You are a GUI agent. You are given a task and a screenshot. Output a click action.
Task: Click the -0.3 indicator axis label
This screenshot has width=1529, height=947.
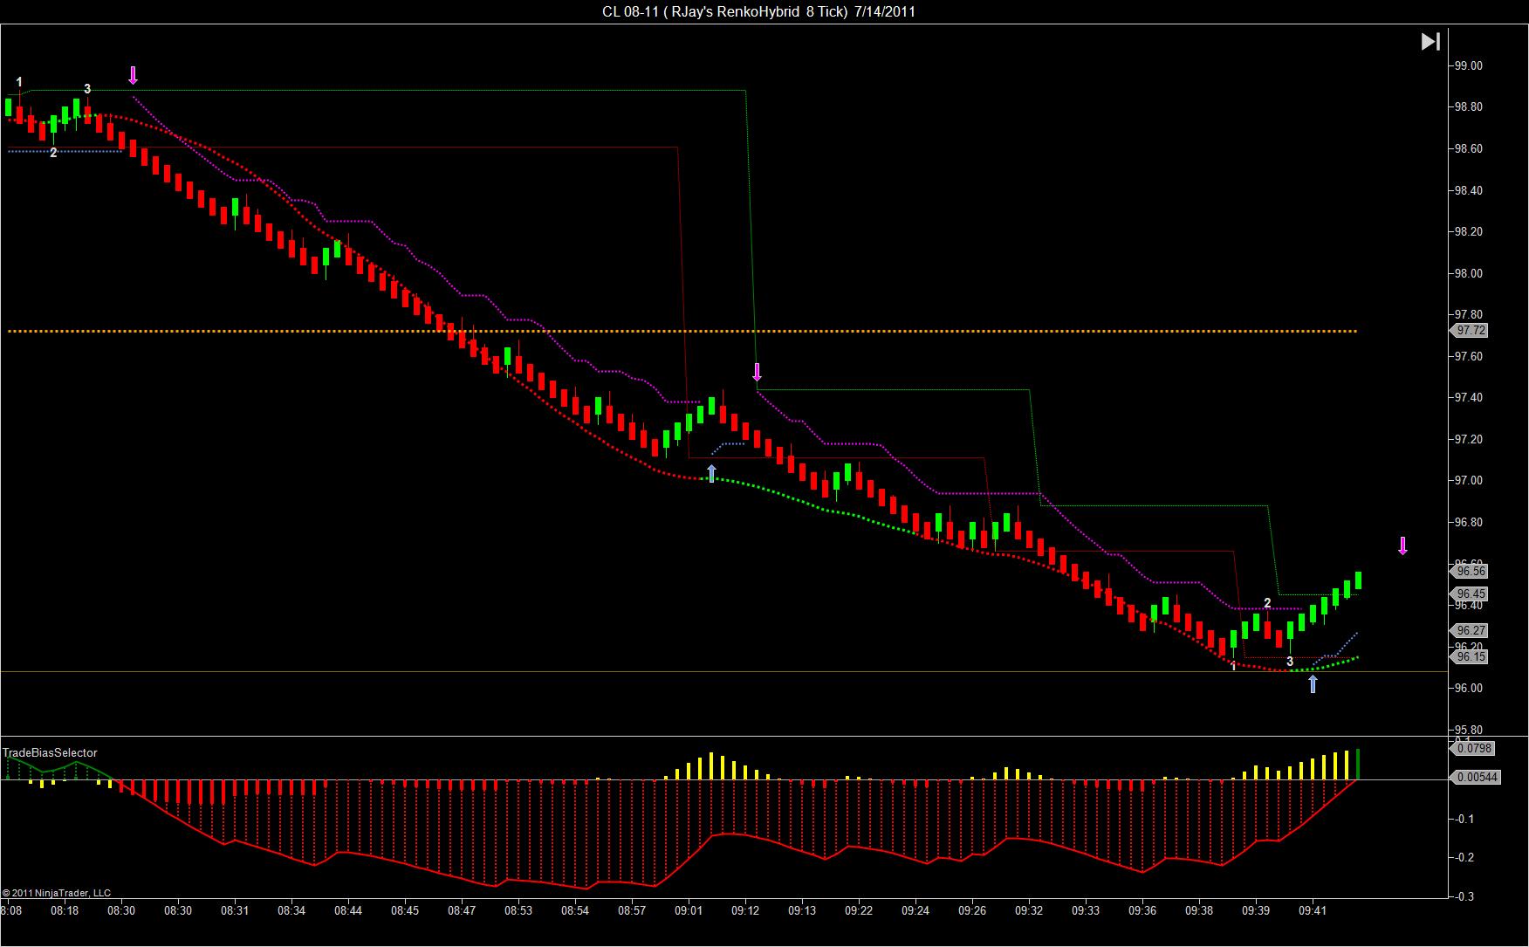click(1463, 897)
